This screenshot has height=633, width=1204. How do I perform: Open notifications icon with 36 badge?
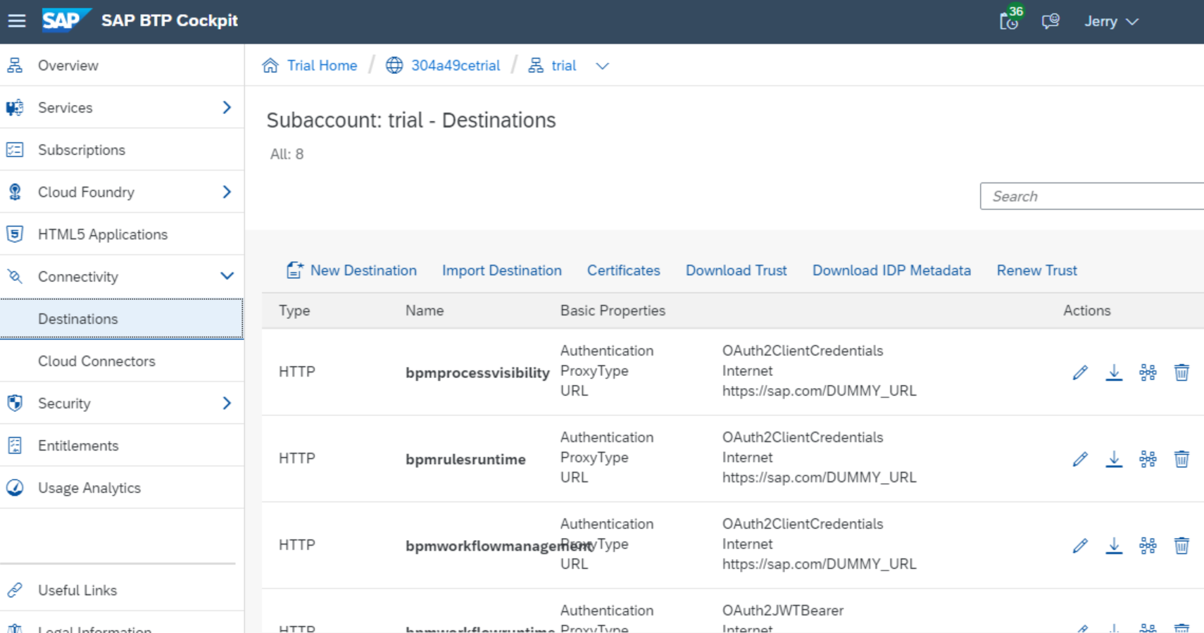coord(1010,20)
